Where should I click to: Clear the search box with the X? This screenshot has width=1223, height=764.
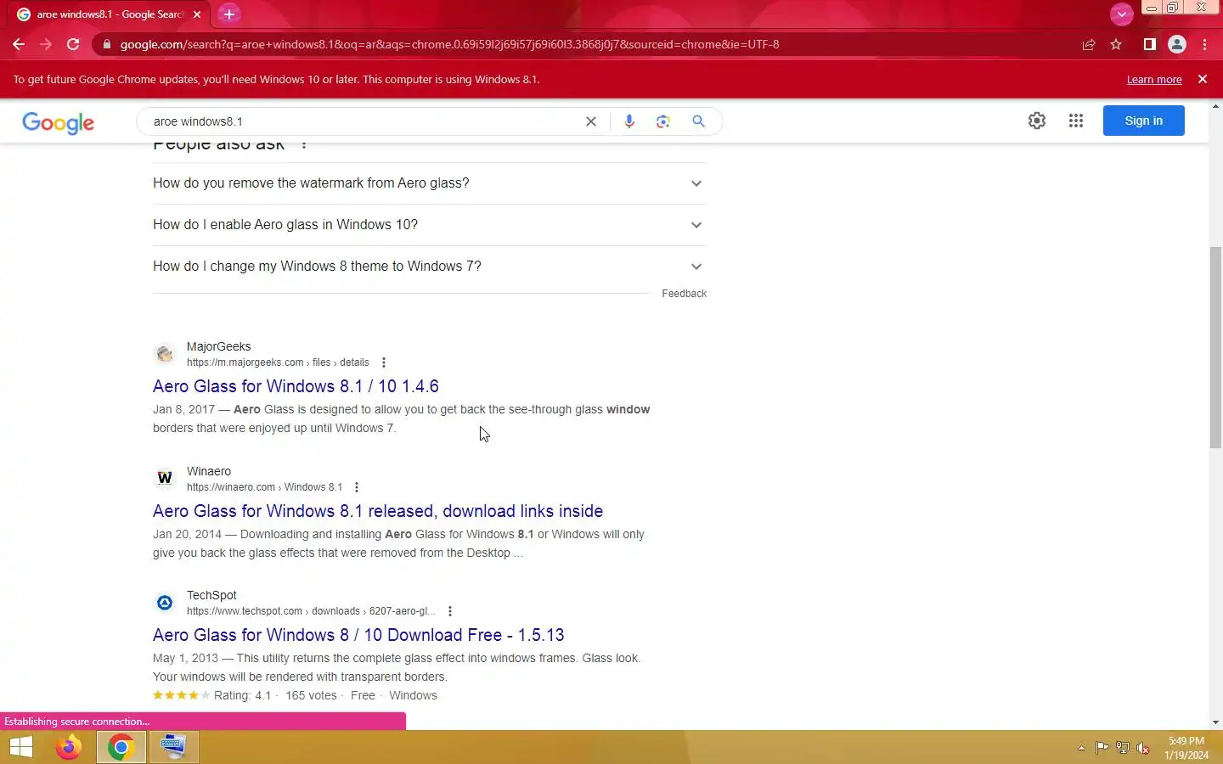click(591, 121)
